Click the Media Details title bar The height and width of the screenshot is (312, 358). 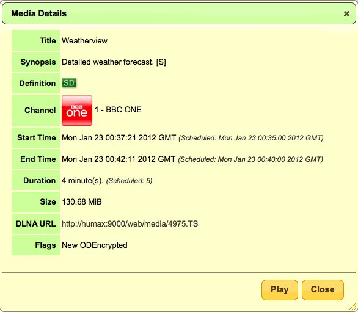point(179,13)
